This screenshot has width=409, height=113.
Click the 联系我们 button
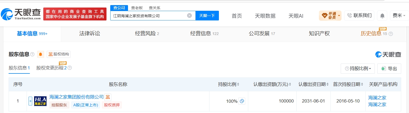(x=359, y=16)
